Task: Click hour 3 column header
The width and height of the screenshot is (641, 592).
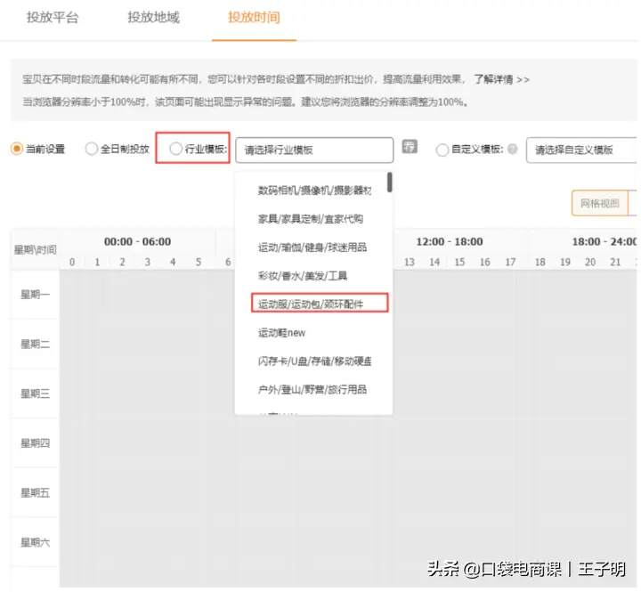Action: click(148, 262)
